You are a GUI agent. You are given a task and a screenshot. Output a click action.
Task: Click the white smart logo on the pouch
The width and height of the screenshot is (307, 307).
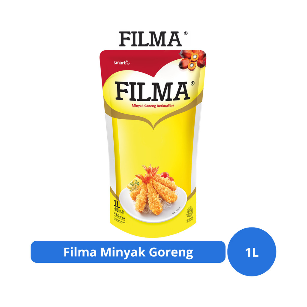121,62
